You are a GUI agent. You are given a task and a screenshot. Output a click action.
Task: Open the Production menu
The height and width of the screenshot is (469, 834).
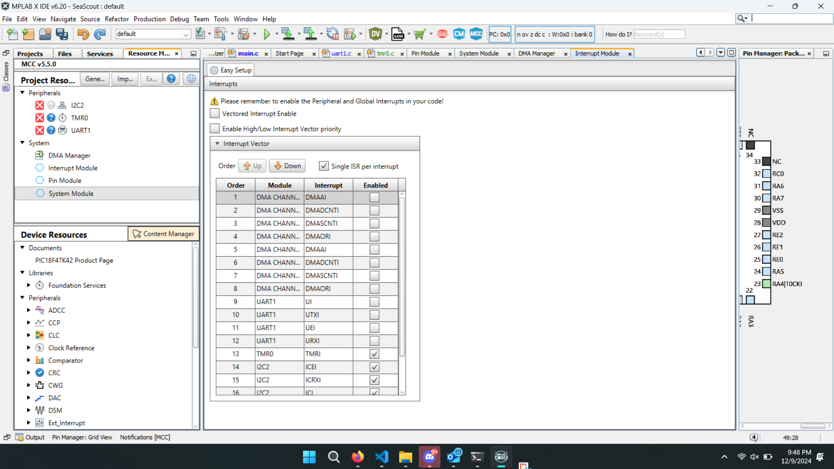(x=149, y=19)
